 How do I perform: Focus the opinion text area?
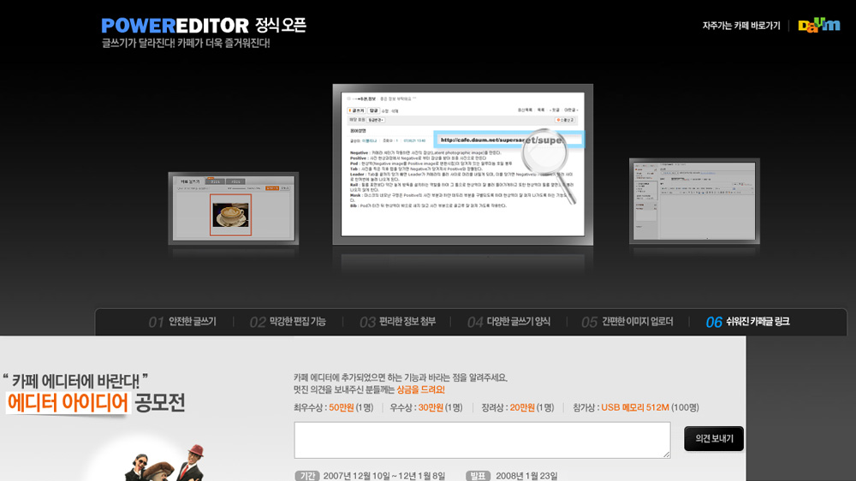click(482, 440)
